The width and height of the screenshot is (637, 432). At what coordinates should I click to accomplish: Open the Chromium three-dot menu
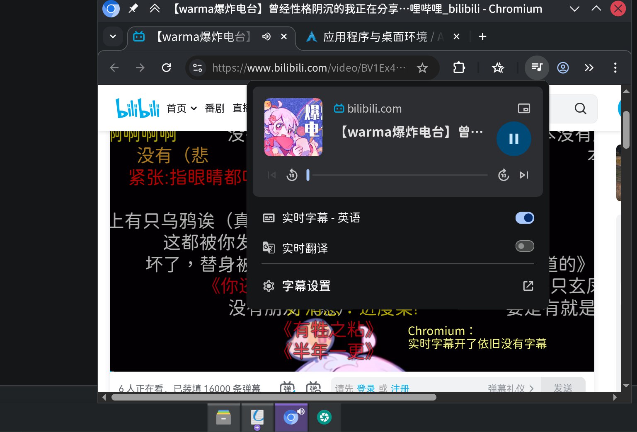coord(615,68)
